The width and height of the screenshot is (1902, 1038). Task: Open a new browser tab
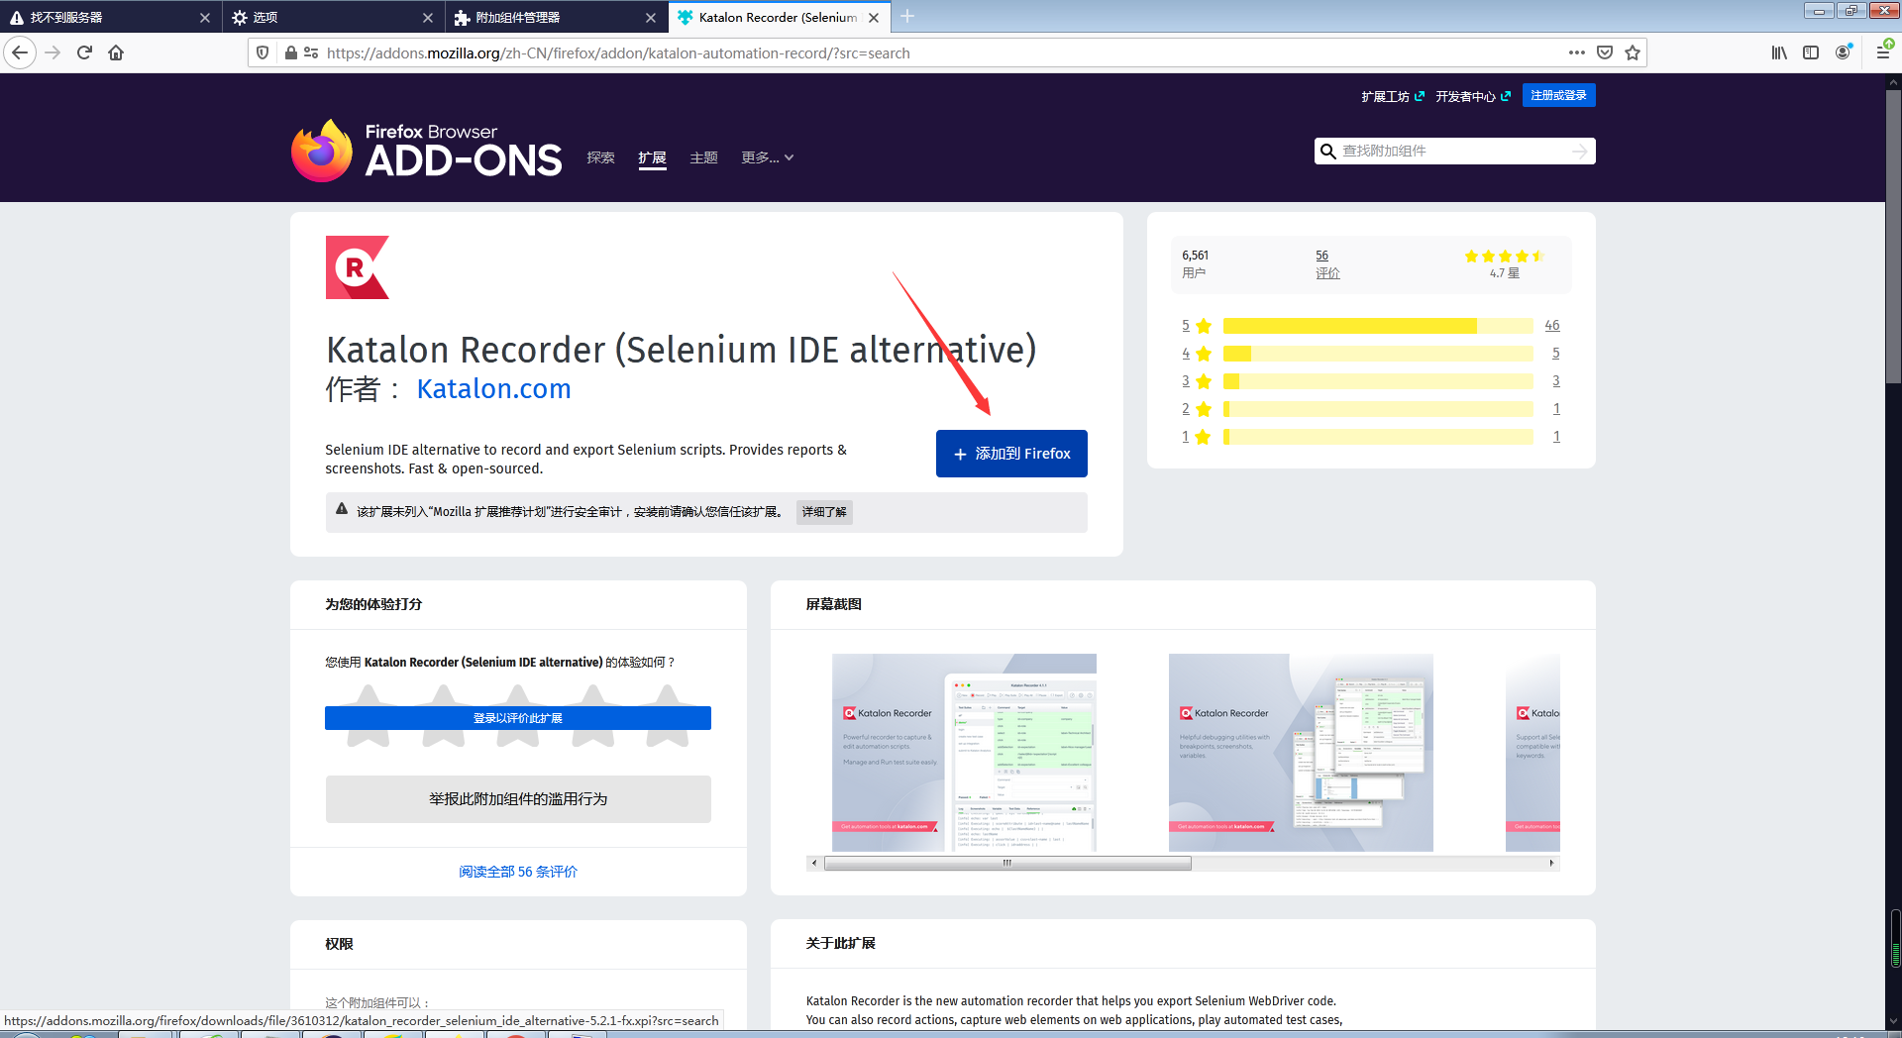point(907,17)
